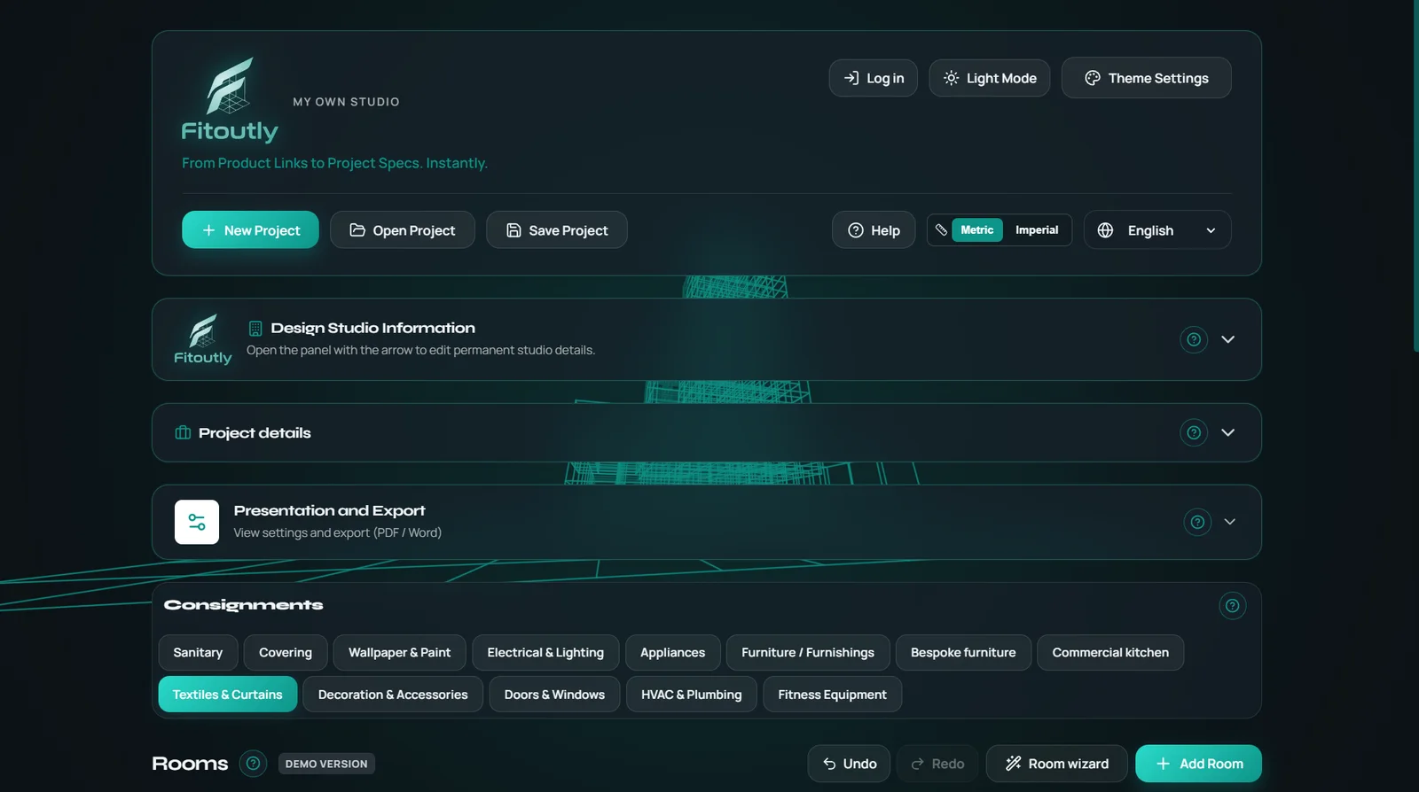Image resolution: width=1419 pixels, height=792 pixels.
Task: Click the Presentation and Export settings icon
Action: point(197,522)
